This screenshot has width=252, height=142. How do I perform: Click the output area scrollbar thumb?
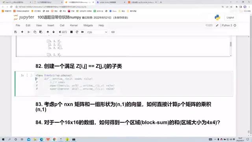231,44
